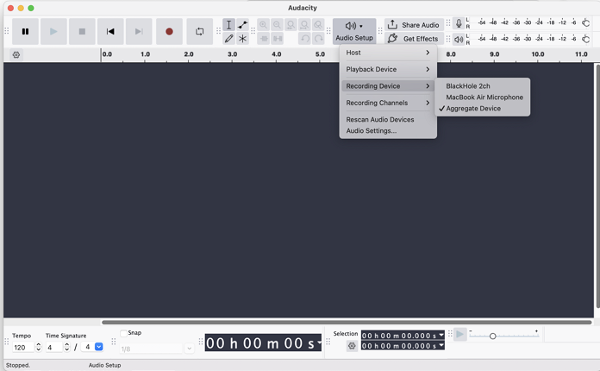The width and height of the screenshot is (600, 371).
Task: Select MacBook Air Microphone recording device
Action: pos(482,97)
